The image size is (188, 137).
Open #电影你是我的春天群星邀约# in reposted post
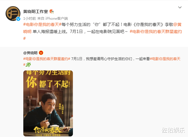47,59
